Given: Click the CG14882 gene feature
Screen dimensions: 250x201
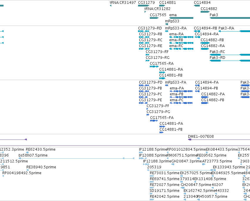Looking at the screenshot, I should point(205,12).
